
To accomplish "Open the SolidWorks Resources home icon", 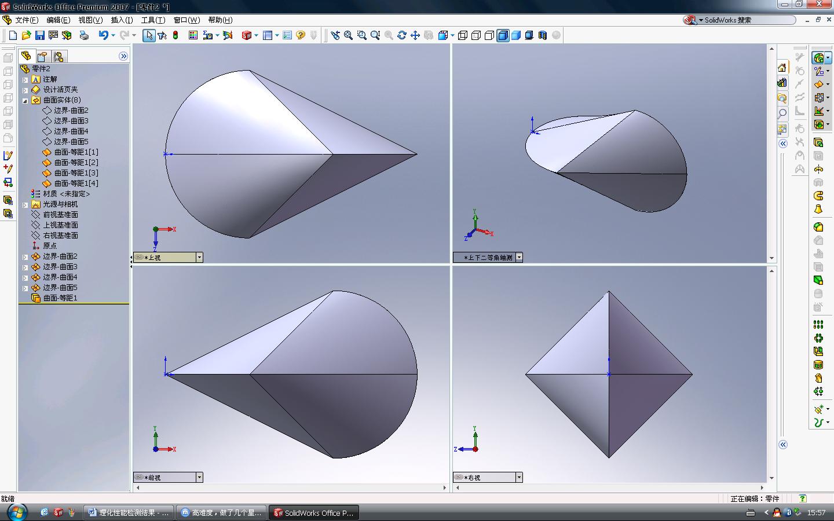I will pyautogui.click(x=782, y=67).
